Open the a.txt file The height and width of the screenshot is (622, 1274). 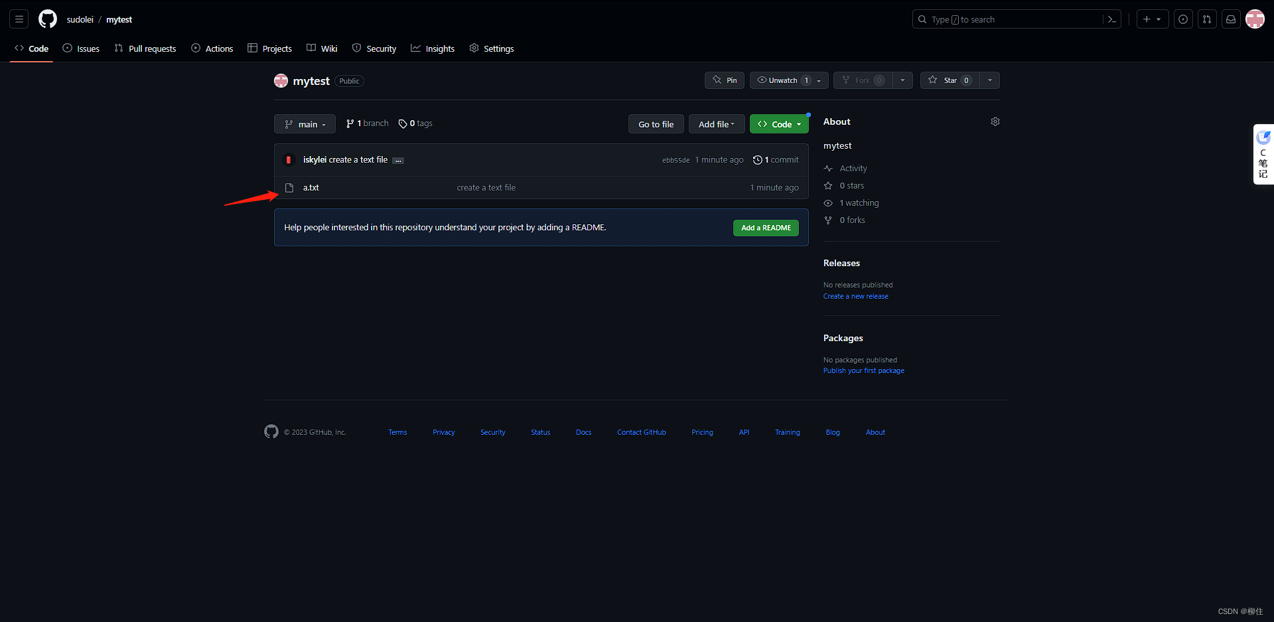tap(311, 188)
